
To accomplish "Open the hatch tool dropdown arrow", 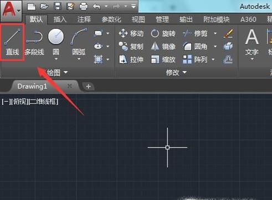I will [108, 59].
